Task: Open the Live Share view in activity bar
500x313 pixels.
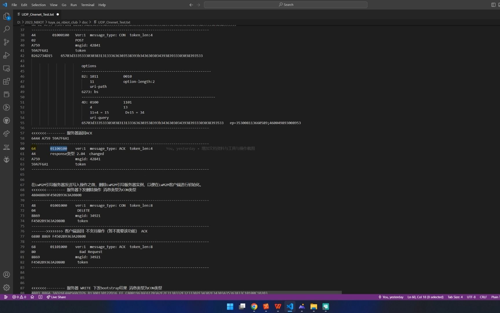Action: point(6,134)
